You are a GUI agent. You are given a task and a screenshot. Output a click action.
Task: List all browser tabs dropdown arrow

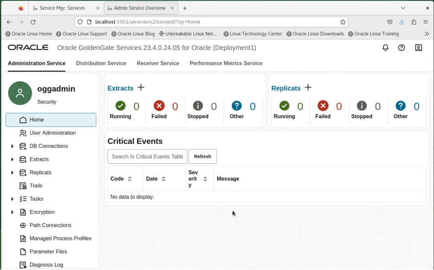click(x=403, y=8)
